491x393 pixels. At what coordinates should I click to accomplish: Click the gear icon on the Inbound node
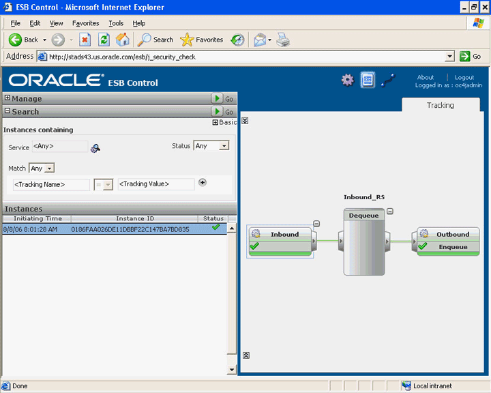tap(256, 233)
